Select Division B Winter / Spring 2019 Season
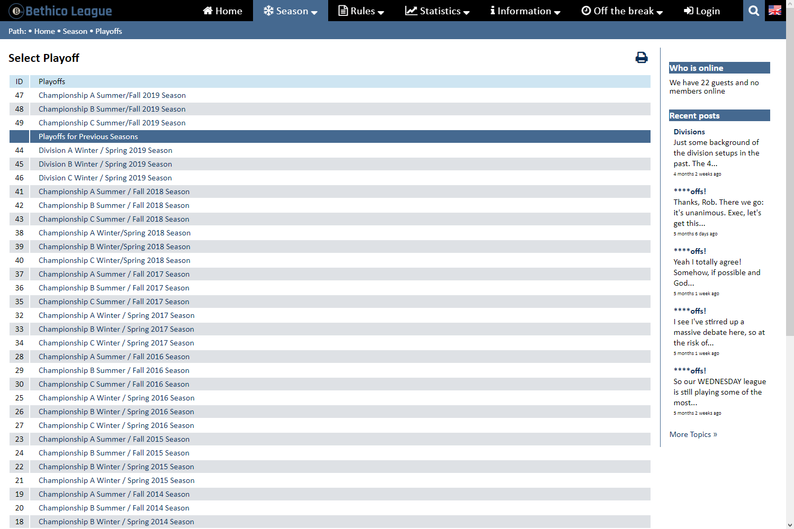This screenshot has height=529, width=794. [105, 164]
